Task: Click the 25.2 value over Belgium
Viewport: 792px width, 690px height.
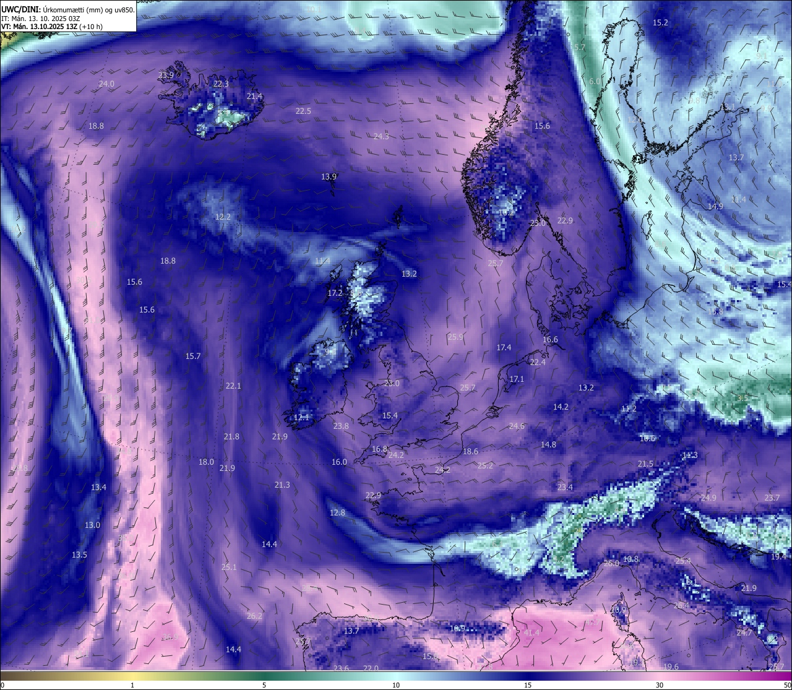Action: (x=485, y=465)
